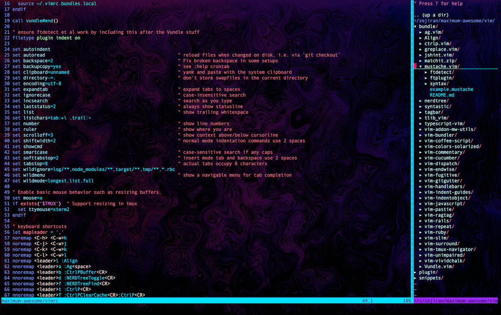Select vim-commentary/ folder
The width and height of the screenshot is (501, 315).
click(x=445, y=152)
